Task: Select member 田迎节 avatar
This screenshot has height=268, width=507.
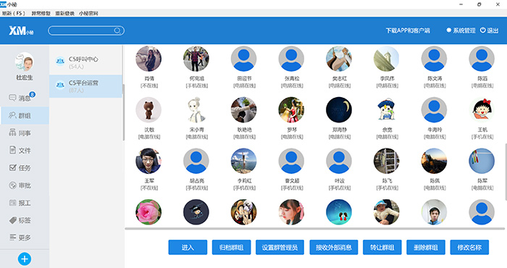Action: point(244,59)
